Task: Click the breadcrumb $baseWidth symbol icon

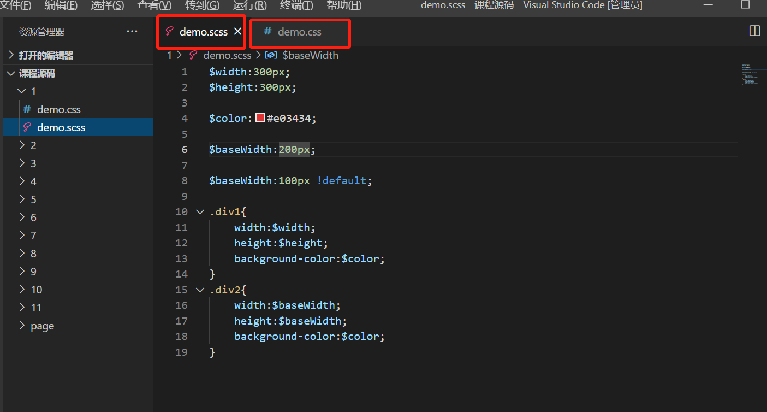Action: tap(271, 55)
